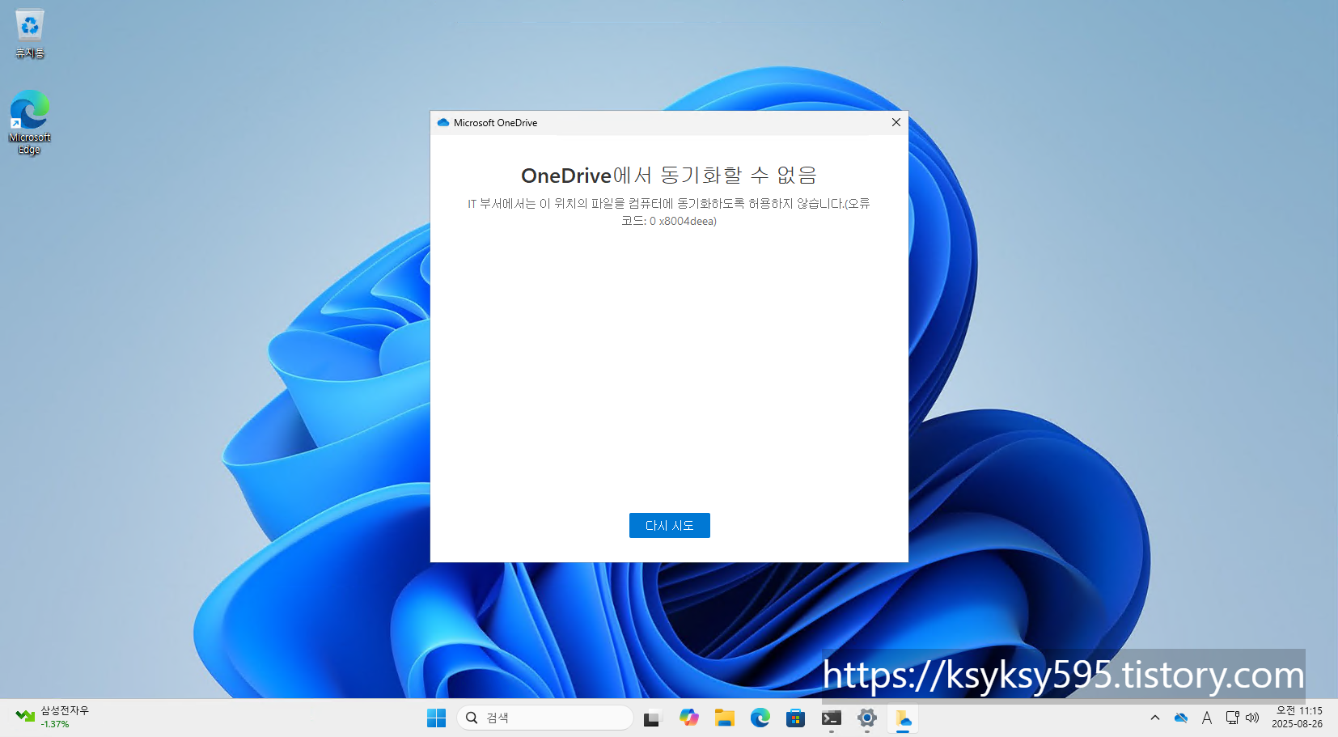The height and width of the screenshot is (737, 1338).
Task: Open the Windows Start menu
Action: tap(436, 718)
